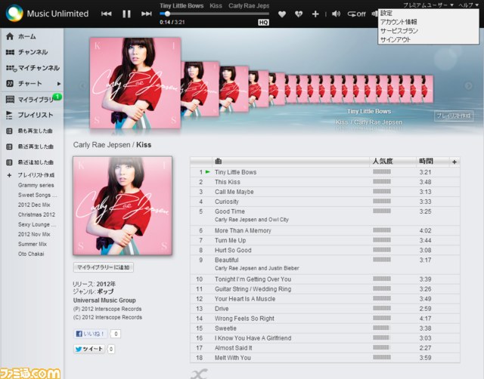Pause the current song
Viewport: 484px width, 379px height.
[126, 14]
